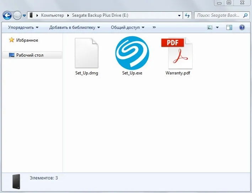Open recent pages dropdown beside navigation arrows
The image size is (252, 193).
[24, 16]
